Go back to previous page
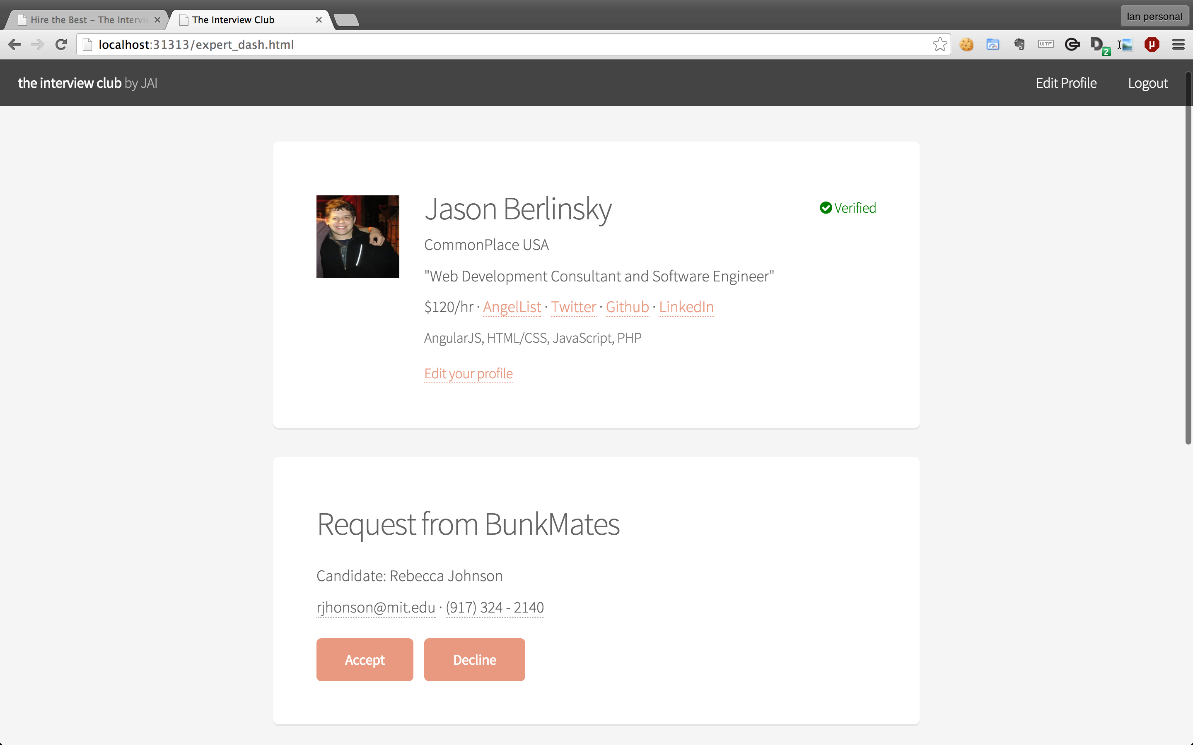The width and height of the screenshot is (1193, 745). click(15, 45)
